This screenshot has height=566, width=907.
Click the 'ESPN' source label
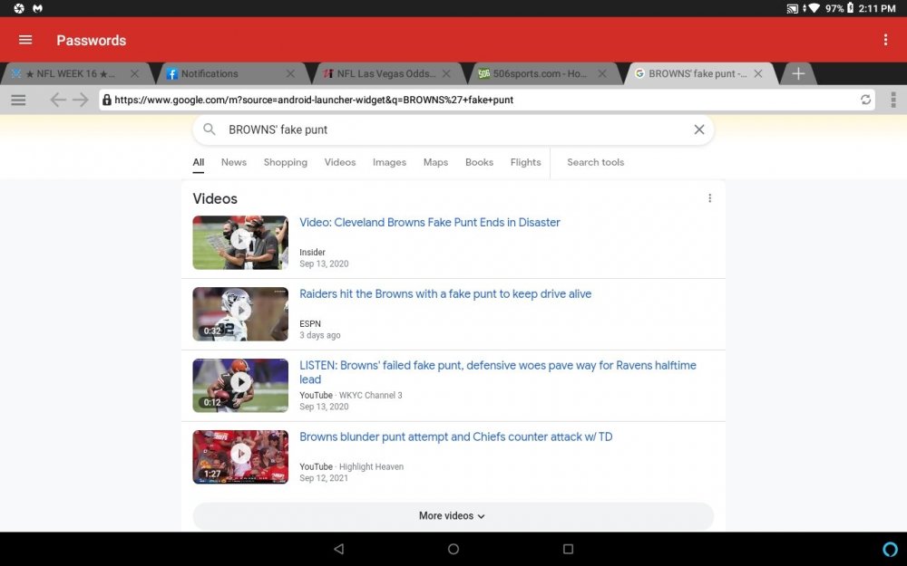coord(310,324)
